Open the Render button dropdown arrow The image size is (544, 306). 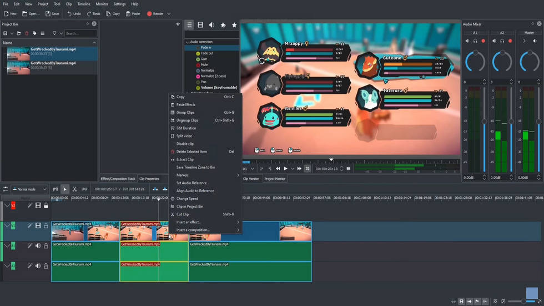tap(169, 14)
